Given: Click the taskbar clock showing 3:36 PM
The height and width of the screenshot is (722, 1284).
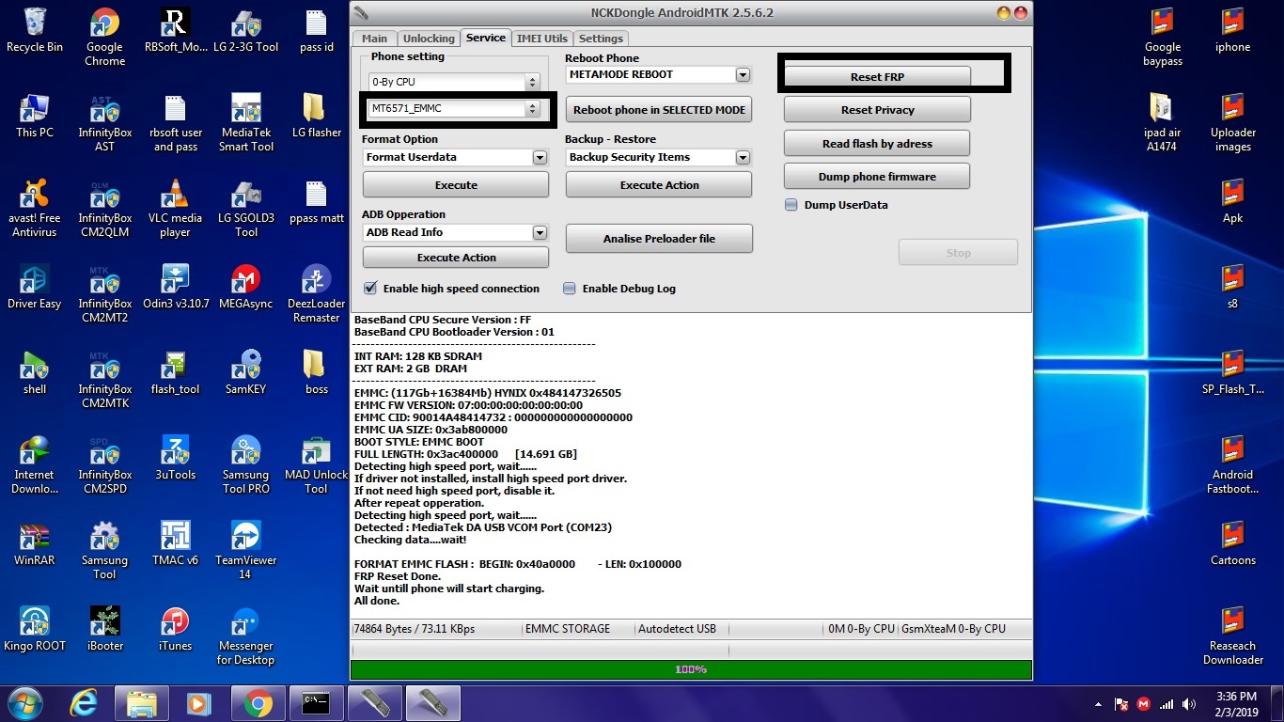Looking at the screenshot, I should (1235, 703).
